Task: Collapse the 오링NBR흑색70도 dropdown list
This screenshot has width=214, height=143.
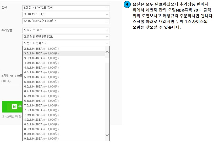Action: click(66, 43)
